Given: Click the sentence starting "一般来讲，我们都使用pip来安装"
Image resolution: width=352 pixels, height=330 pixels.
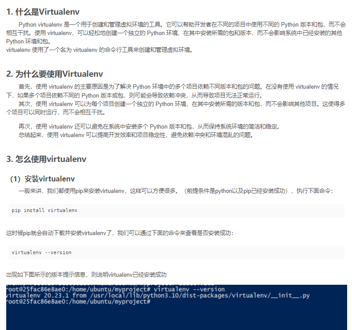Looking at the screenshot, I should (176, 191).
